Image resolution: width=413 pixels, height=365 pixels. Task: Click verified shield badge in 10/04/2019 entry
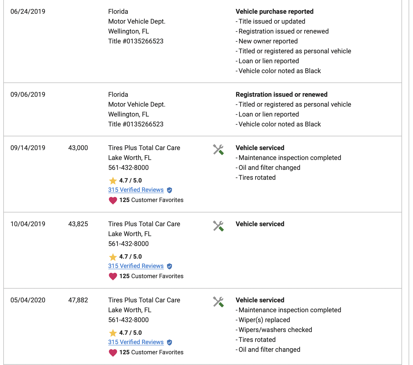point(169,266)
